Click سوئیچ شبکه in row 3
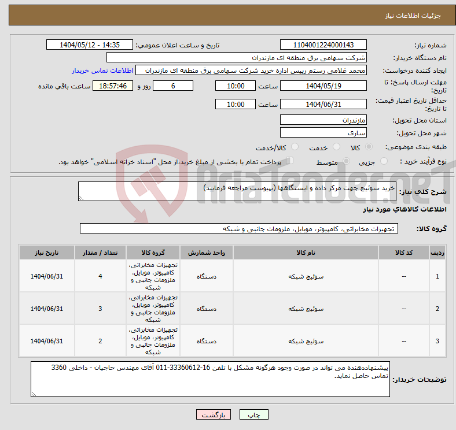456x430 pixels. click(306, 341)
